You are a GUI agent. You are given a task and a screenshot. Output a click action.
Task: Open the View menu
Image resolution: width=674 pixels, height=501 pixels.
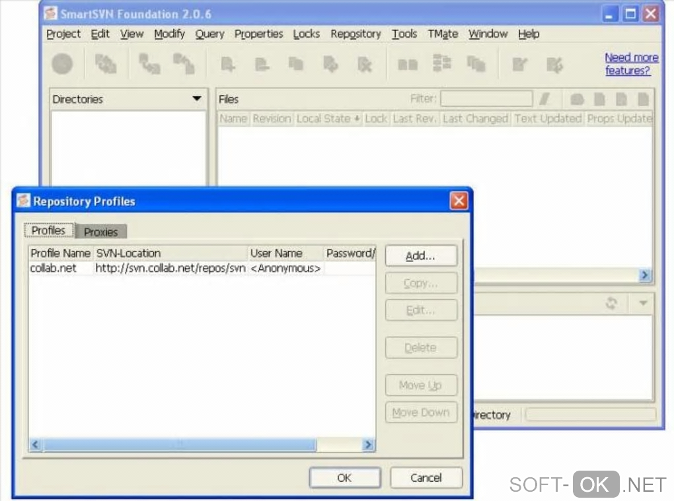pos(131,34)
